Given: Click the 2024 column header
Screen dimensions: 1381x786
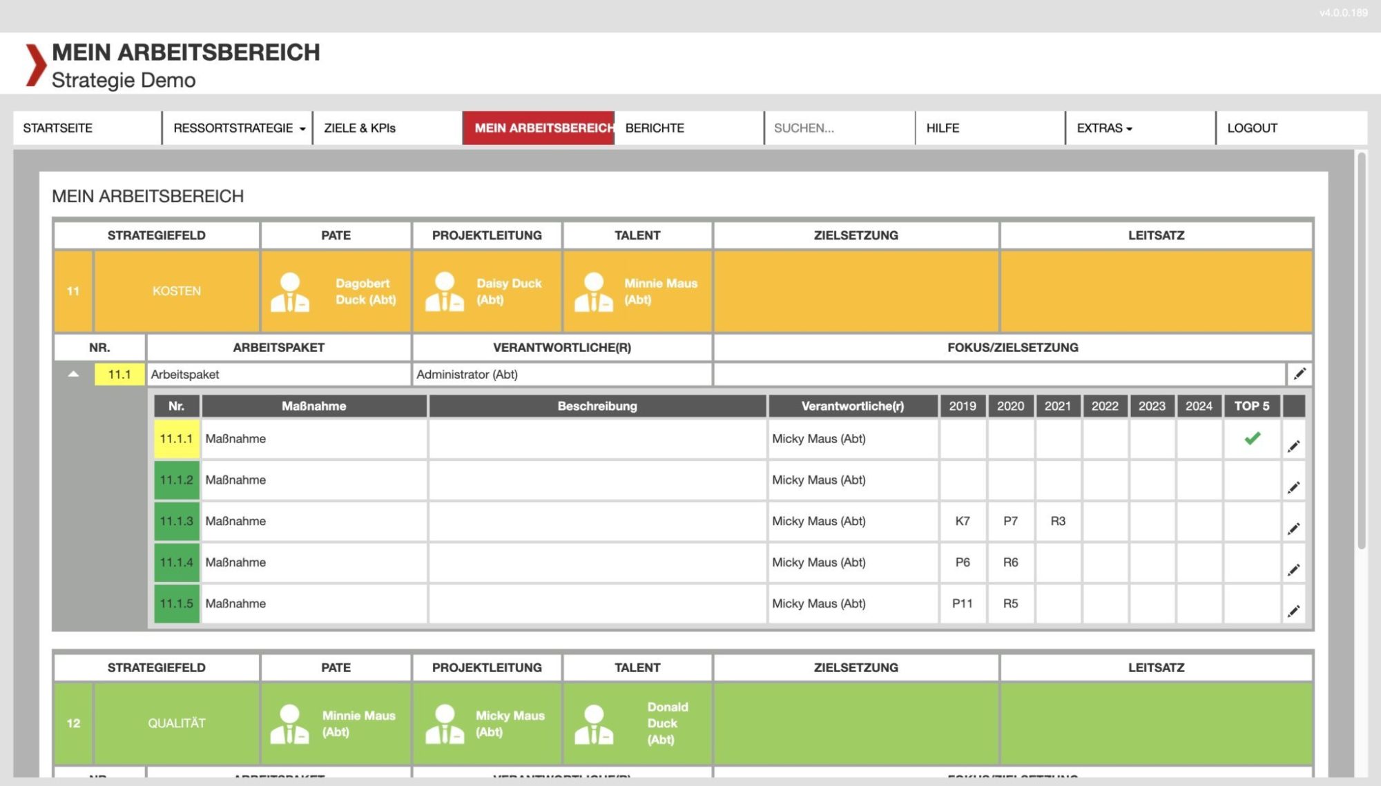Looking at the screenshot, I should (x=1199, y=406).
